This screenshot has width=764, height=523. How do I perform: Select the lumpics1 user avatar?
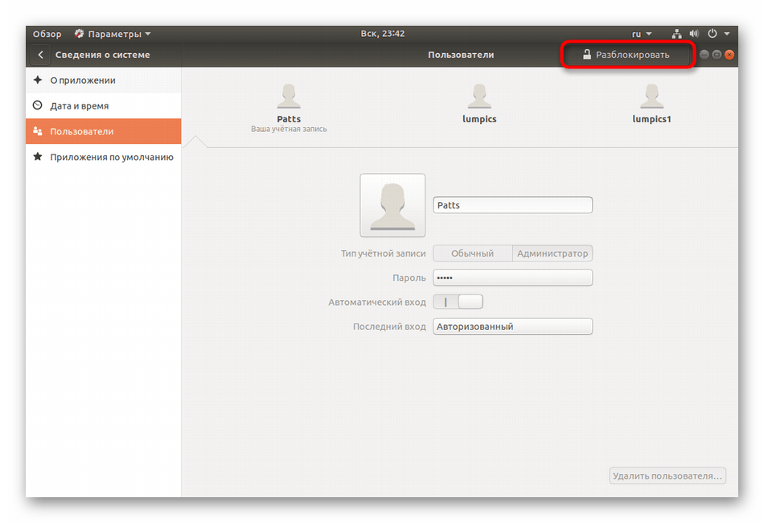651,97
